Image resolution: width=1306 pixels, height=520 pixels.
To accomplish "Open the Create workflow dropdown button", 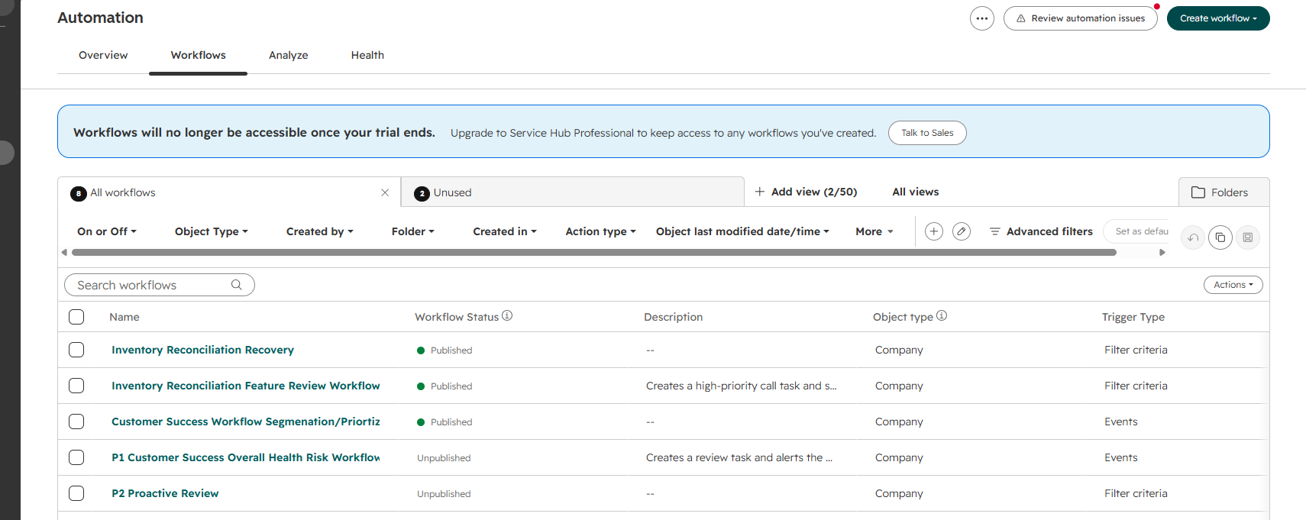I will click(x=1218, y=18).
